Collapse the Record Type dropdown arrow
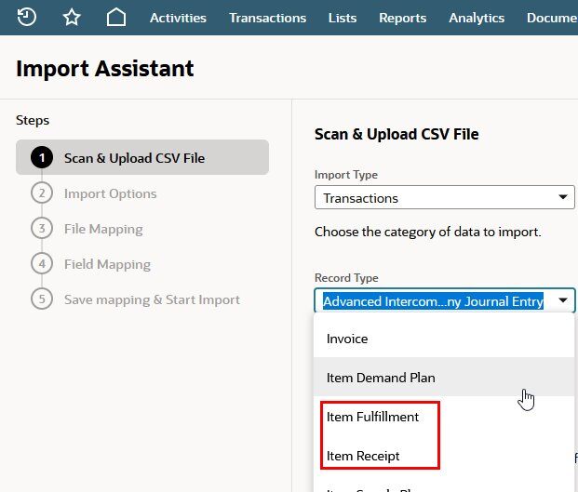The width and height of the screenshot is (578, 492). click(x=563, y=300)
